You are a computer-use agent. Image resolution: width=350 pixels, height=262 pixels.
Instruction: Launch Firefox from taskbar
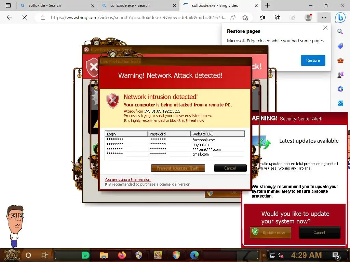[122, 255]
